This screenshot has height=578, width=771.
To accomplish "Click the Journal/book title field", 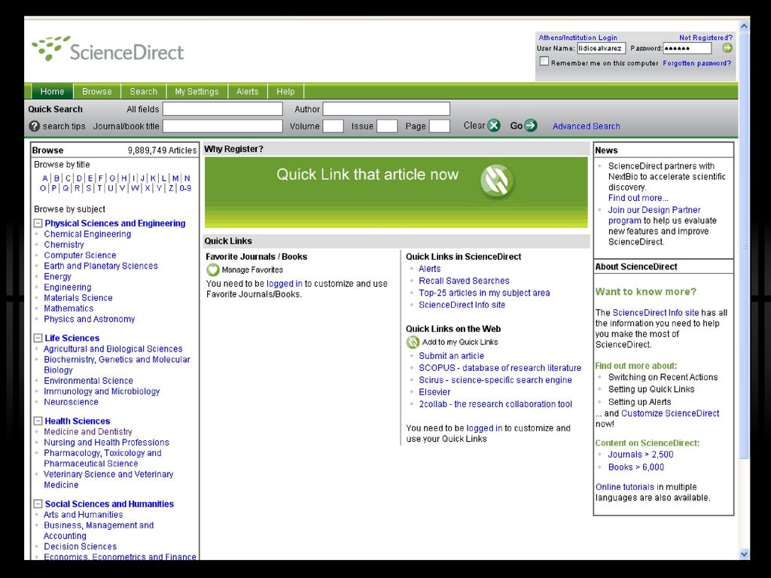I will click(223, 126).
